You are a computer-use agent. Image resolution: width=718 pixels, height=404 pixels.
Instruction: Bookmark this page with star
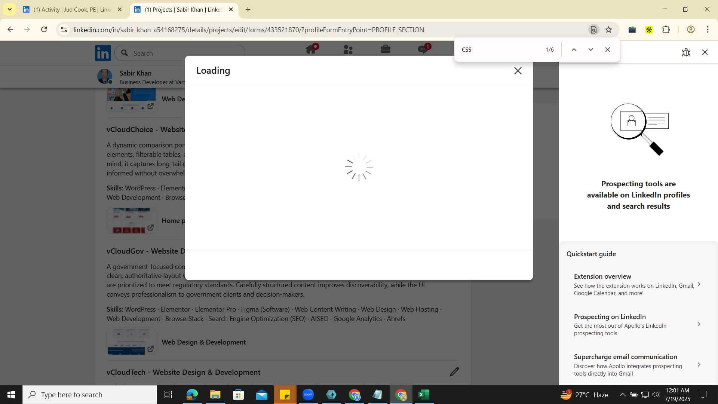609,30
